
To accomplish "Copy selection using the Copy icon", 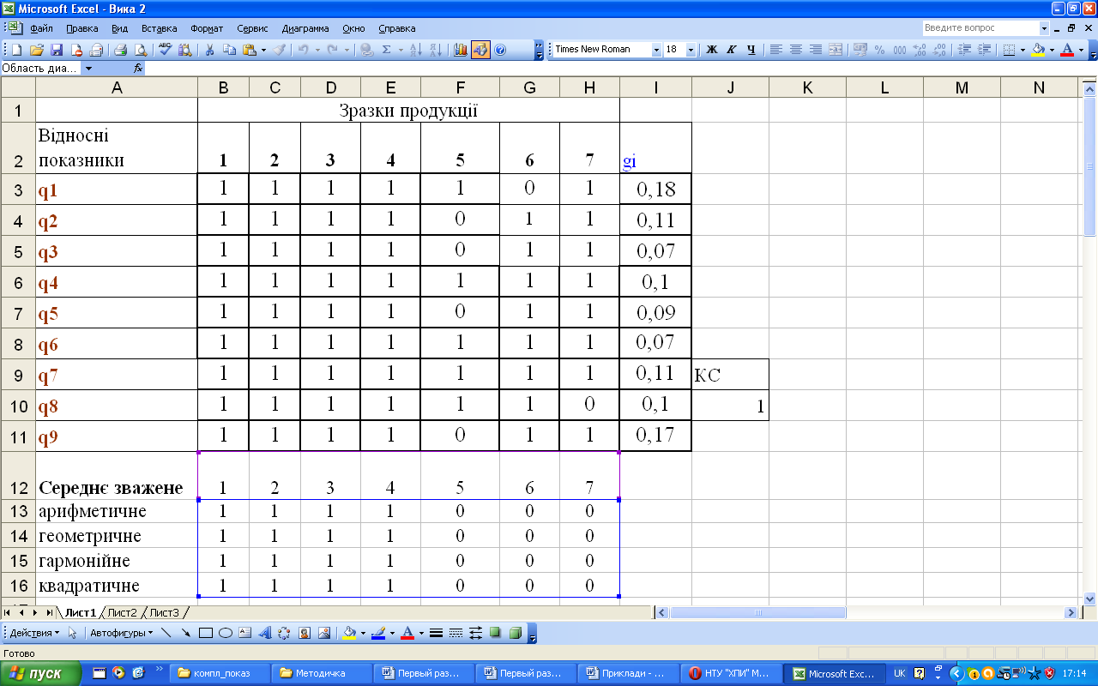I will 230,50.
